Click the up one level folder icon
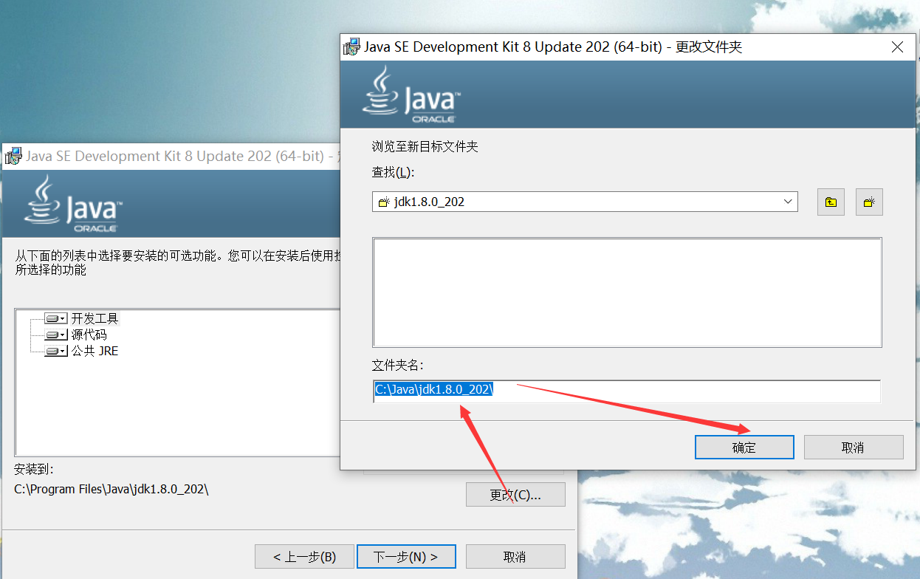 coord(831,202)
